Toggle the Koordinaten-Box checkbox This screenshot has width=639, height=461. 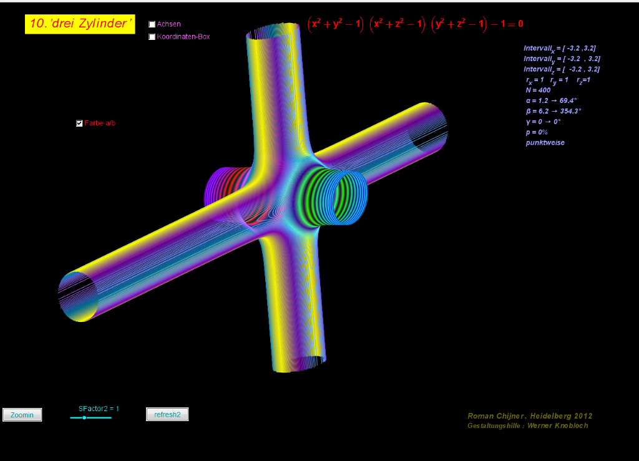(152, 37)
